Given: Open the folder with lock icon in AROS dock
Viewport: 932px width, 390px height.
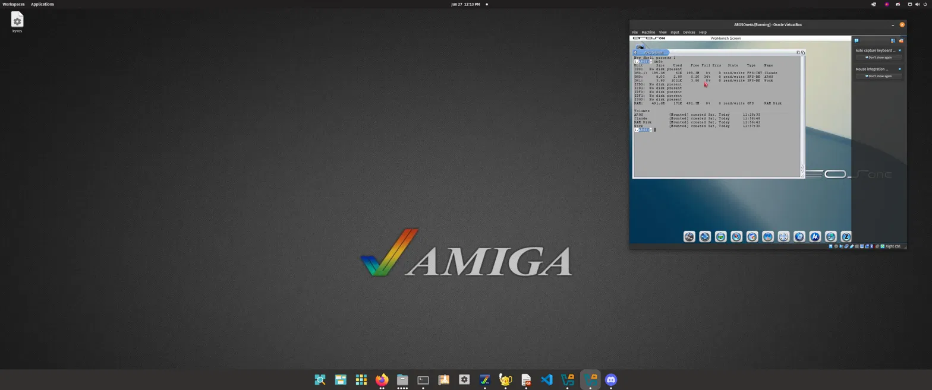Looking at the screenshot, I should [752, 237].
